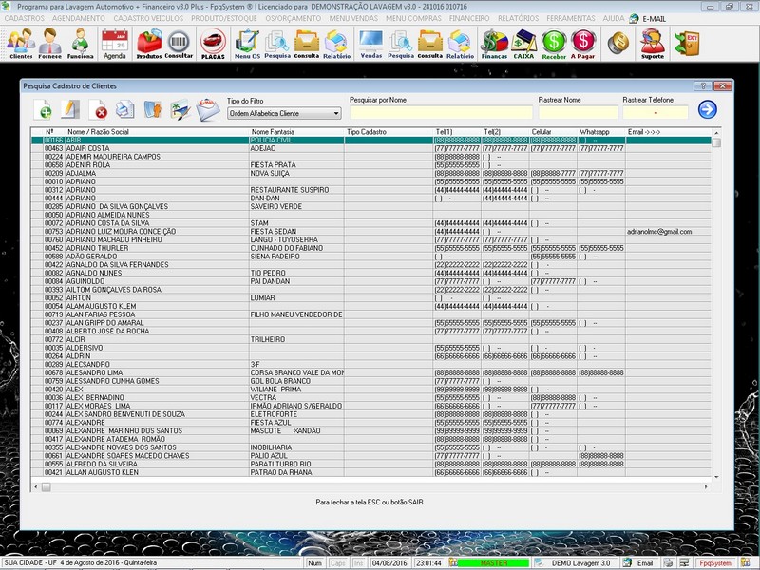Click the red A Pagar dollar icon
Viewport: 760px width, 570px height.
[x=582, y=44]
